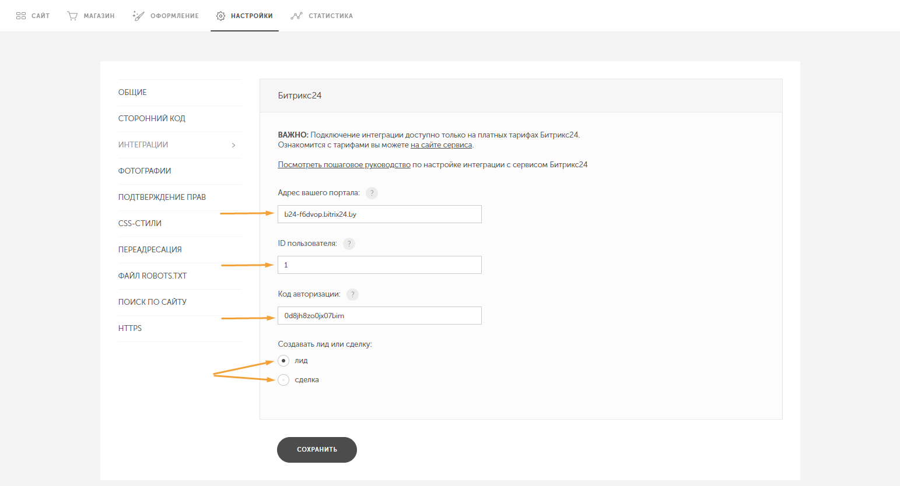Focus the user ID input field
This screenshot has width=900, height=486.
click(x=380, y=265)
